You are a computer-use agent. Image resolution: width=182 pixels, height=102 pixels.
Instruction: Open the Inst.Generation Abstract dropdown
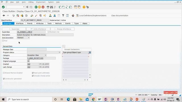point(28,38)
